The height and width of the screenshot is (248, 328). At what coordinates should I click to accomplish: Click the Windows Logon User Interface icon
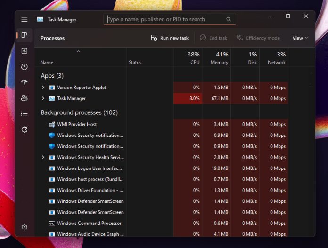pos(52,168)
